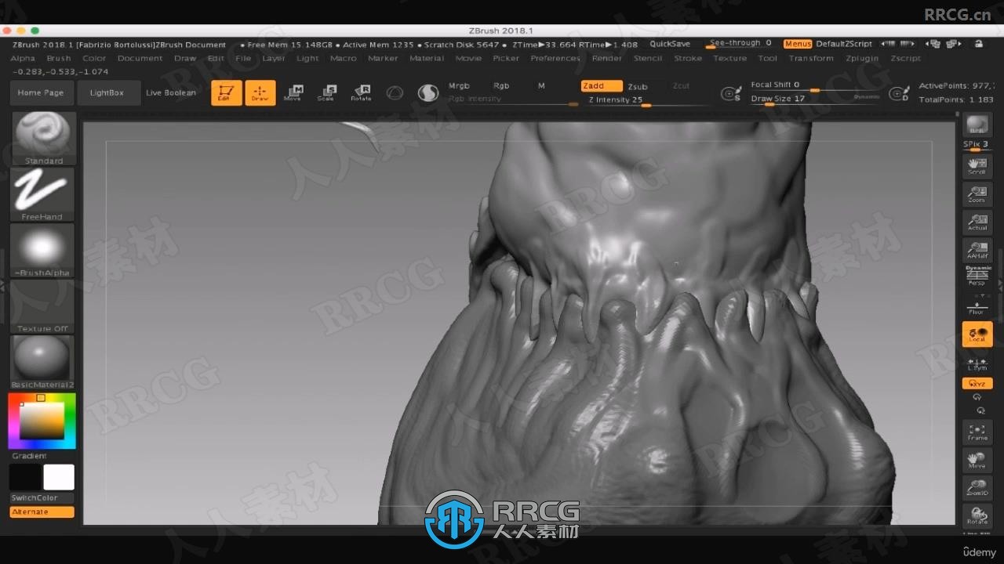The width and height of the screenshot is (1004, 564).
Task: Adjust the See-through slider
Action: pos(740,44)
